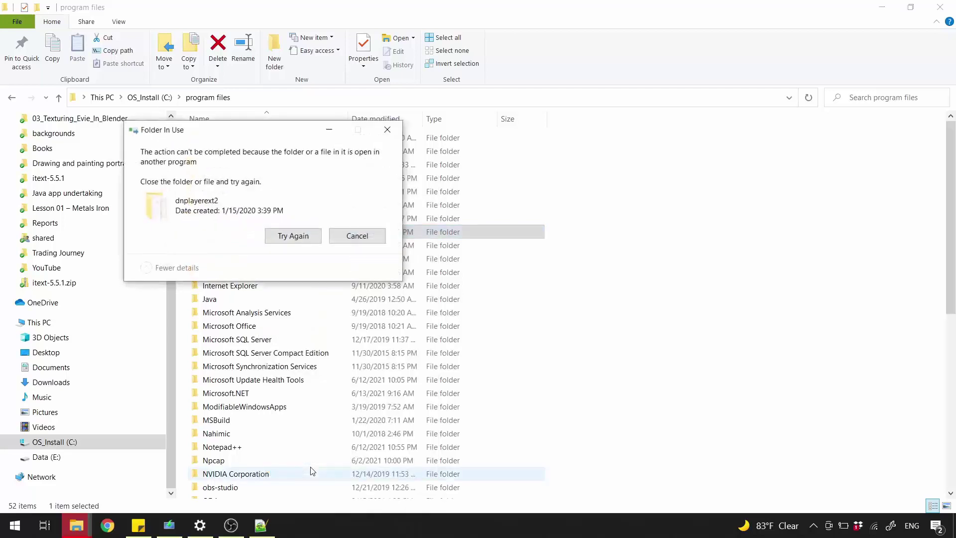
Task: Show hidden system tray icons chevron
Action: (x=813, y=526)
